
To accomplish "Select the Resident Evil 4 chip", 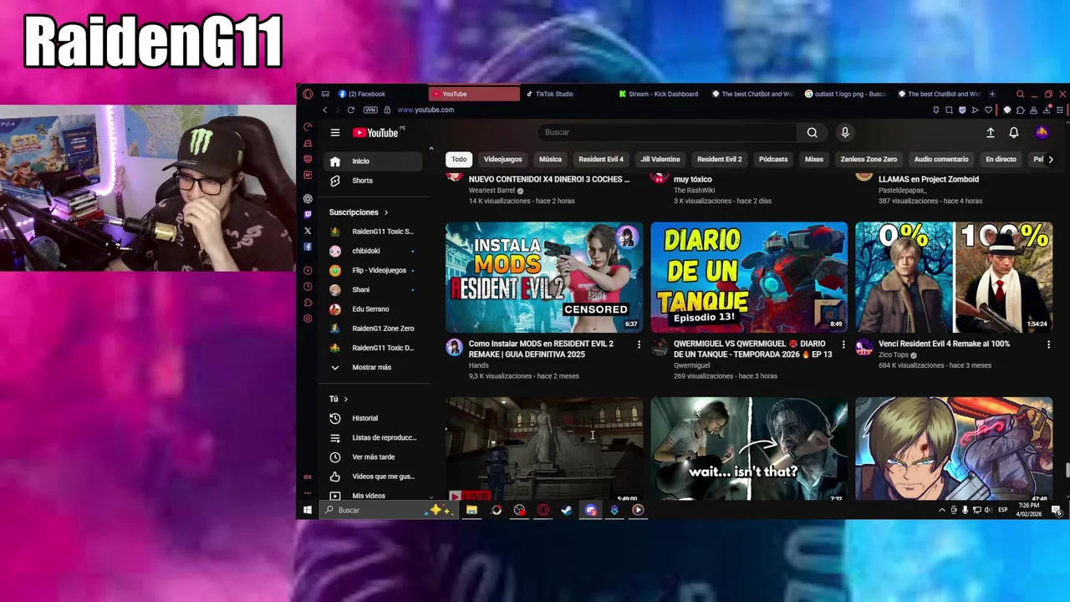I will pos(601,159).
